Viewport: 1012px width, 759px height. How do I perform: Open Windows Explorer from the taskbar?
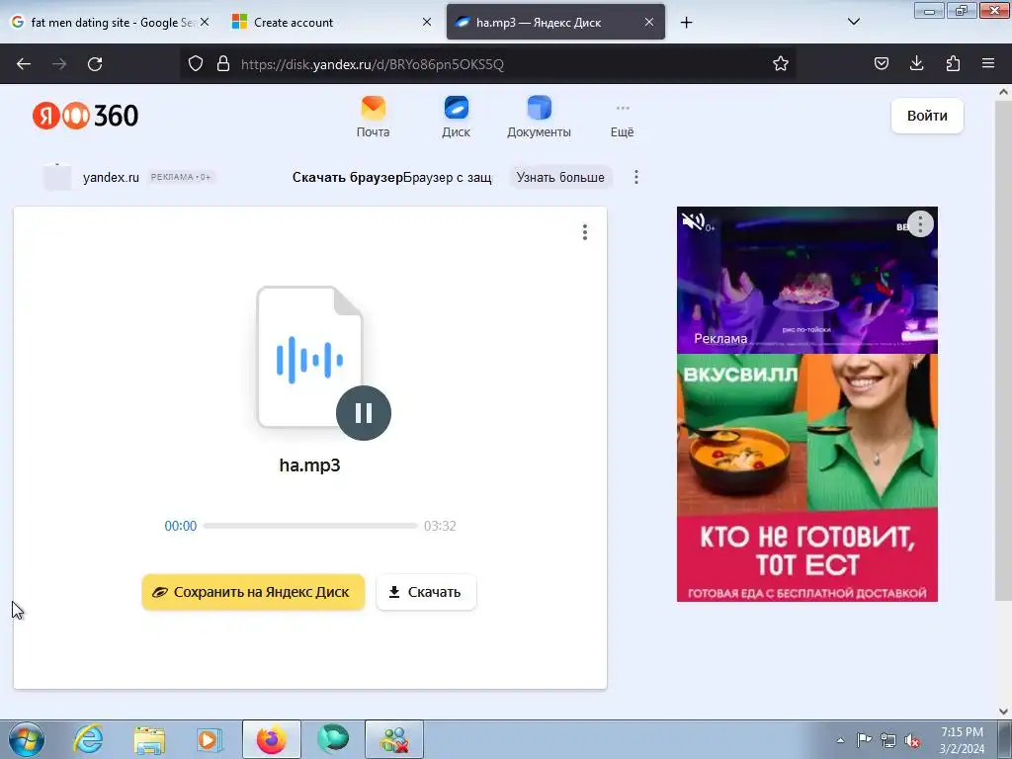click(x=149, y=739)
